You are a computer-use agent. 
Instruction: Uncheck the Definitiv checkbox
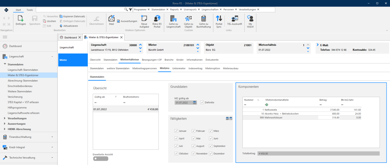point(202,102)
